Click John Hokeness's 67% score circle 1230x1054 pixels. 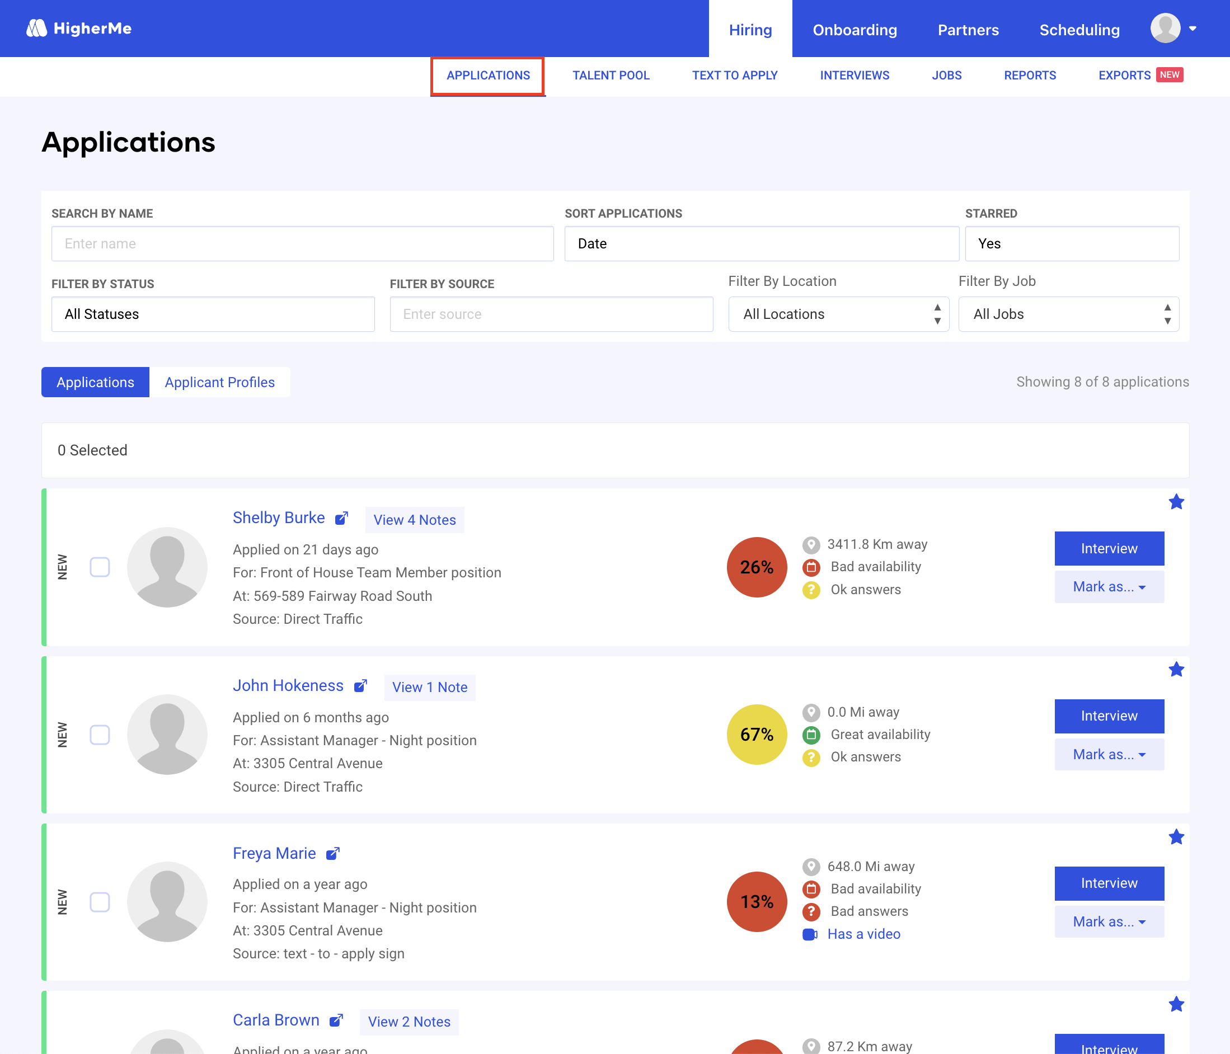[x=756, y=734]
